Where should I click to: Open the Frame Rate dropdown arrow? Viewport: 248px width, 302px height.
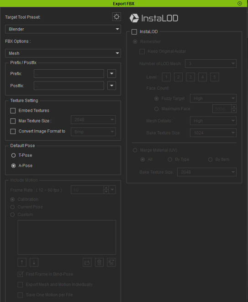click(112, 189)
